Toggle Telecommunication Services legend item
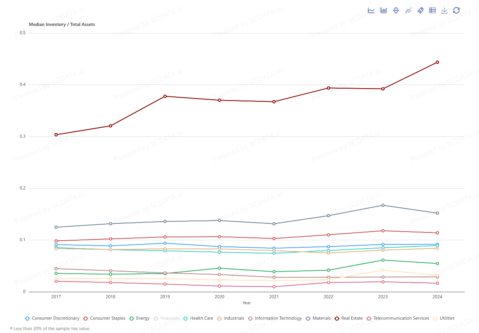The height and width of the screenshot is (333, 479). tap(398, 318)
